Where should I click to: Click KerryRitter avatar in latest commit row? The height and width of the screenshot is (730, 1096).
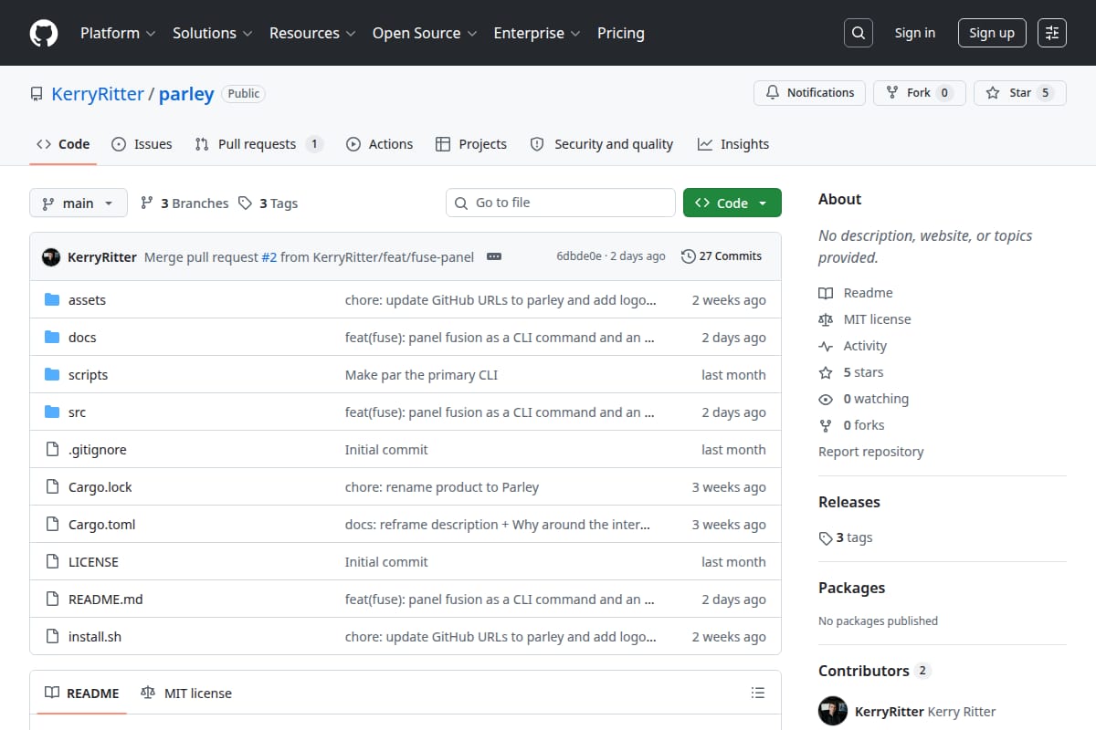51,256
